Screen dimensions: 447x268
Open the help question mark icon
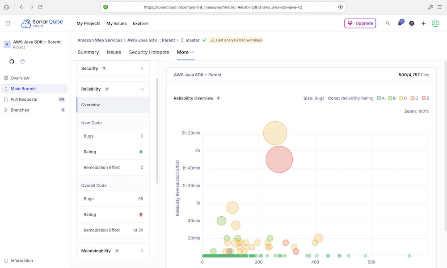(412, 24)
